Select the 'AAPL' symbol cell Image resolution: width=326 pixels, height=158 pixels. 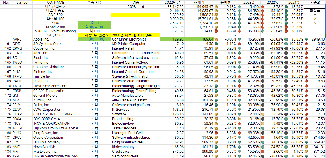tap(22, 39)
